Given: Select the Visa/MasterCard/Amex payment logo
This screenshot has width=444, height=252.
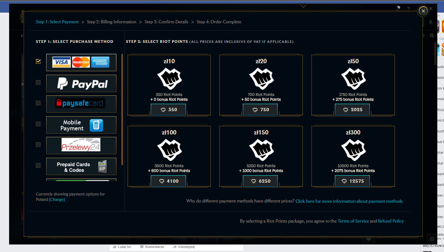Looking at the screenshot, I should [81, 62].
